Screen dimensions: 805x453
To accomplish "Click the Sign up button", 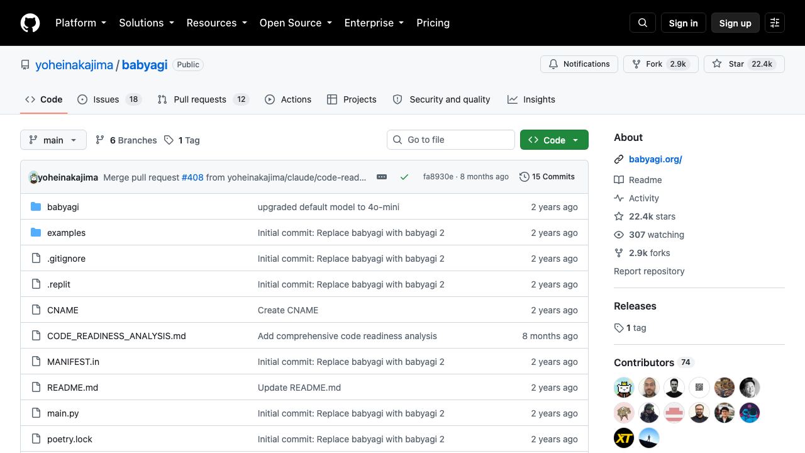I will (x=735, y=23).
